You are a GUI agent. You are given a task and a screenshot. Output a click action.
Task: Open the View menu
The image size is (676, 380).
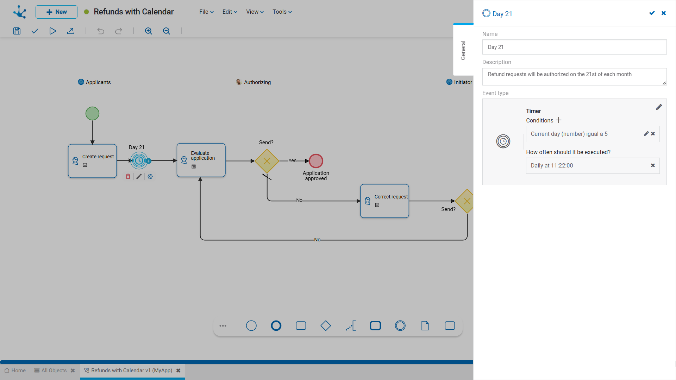[x=255, y=12]
